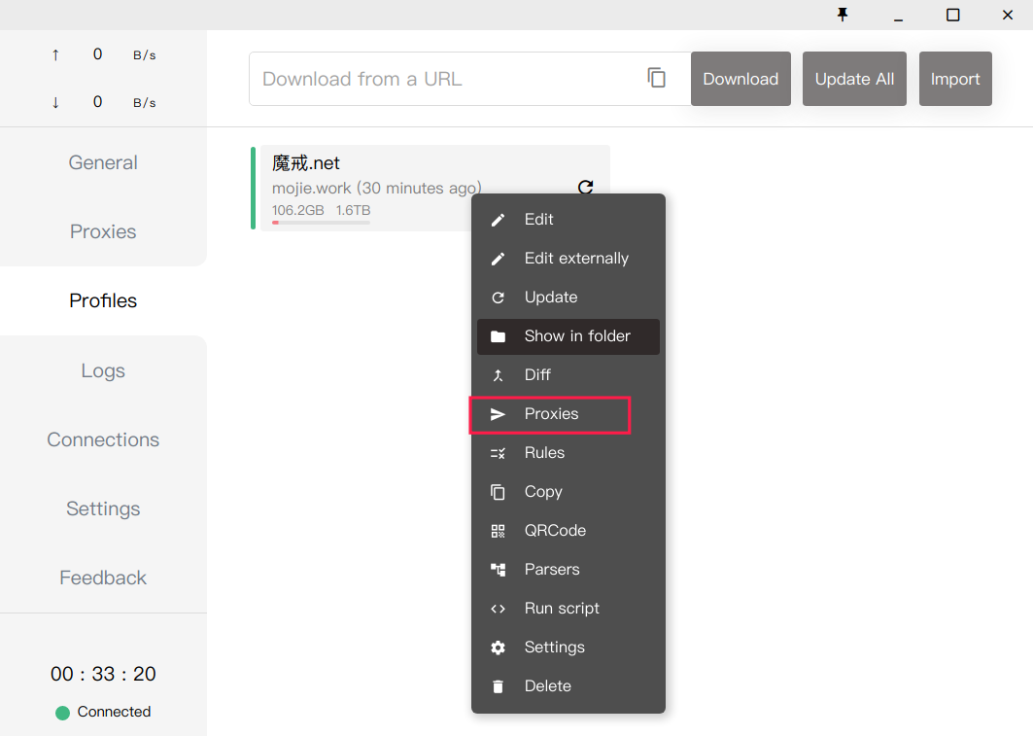Click the 魔戒.net profile title
Viewport: 1033px width, 736px height.
pos(306,162)
